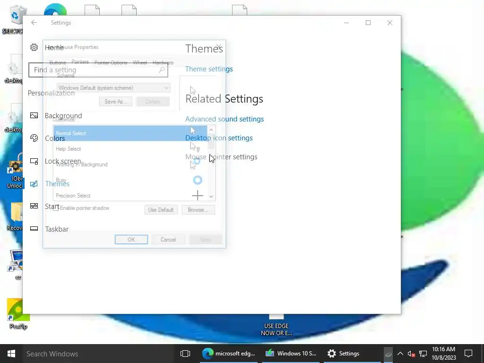Viewport: 484px width, 363px height.
Task: Select Help Select in cursor list
Action: pos(130,149)
